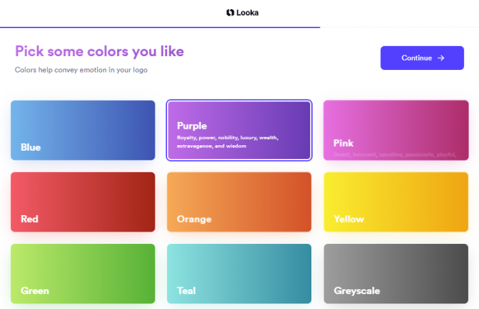Choose the Green color card

(x=83, y=273)
